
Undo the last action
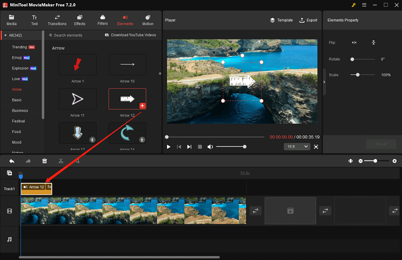tap(12, 161)
